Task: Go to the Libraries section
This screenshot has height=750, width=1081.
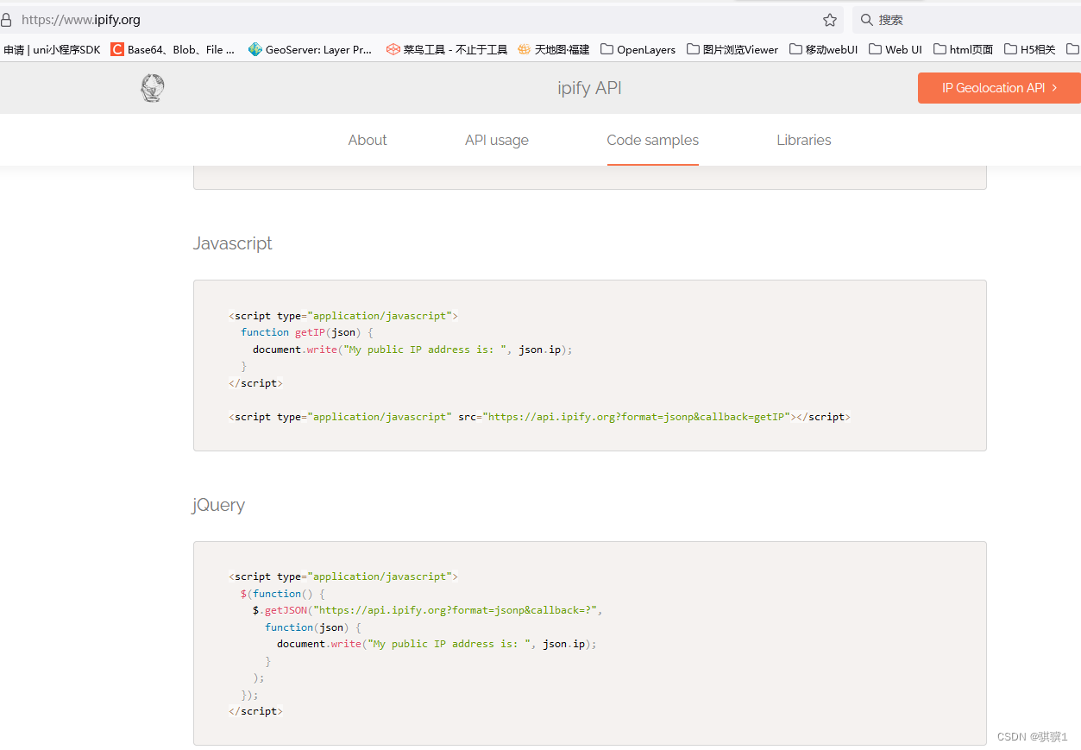Action: [x=804, y=140]
